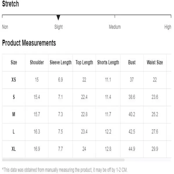The height and width of the screenshot is (174, 174).
Task: Click the black Stretch indicator triangle
Action: (x=58, y=17)
